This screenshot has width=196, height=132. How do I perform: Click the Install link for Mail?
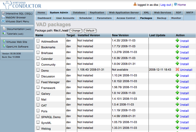(x=184, y=99)
